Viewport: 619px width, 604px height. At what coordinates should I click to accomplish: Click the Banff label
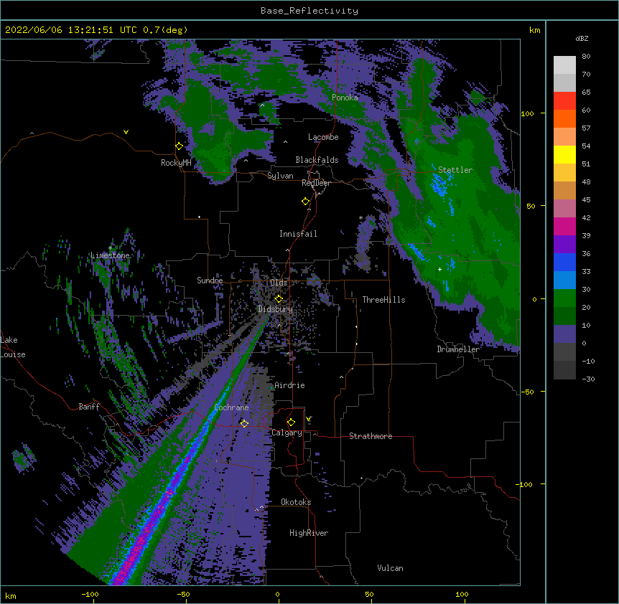click(89, 407)
